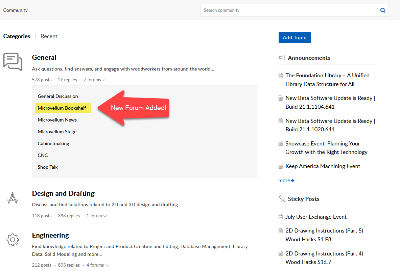Open The Foundation Library announcement
The image size is (400, 271).
coord(327,80)
